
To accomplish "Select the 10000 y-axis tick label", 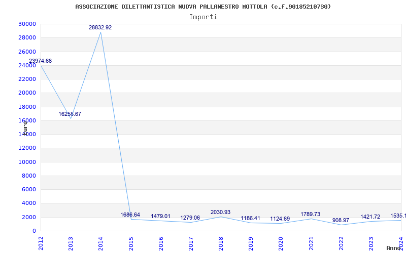I will tap(27, 162).
